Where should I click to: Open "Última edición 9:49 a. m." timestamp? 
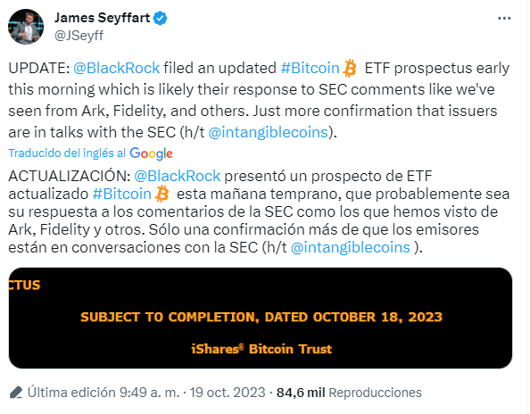104,393
